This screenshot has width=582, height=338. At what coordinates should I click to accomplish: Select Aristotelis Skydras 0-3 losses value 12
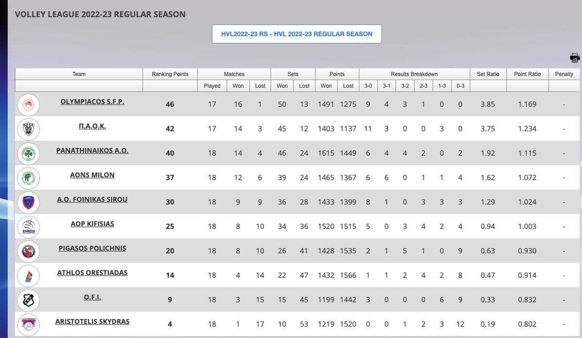tap(460, 324)
